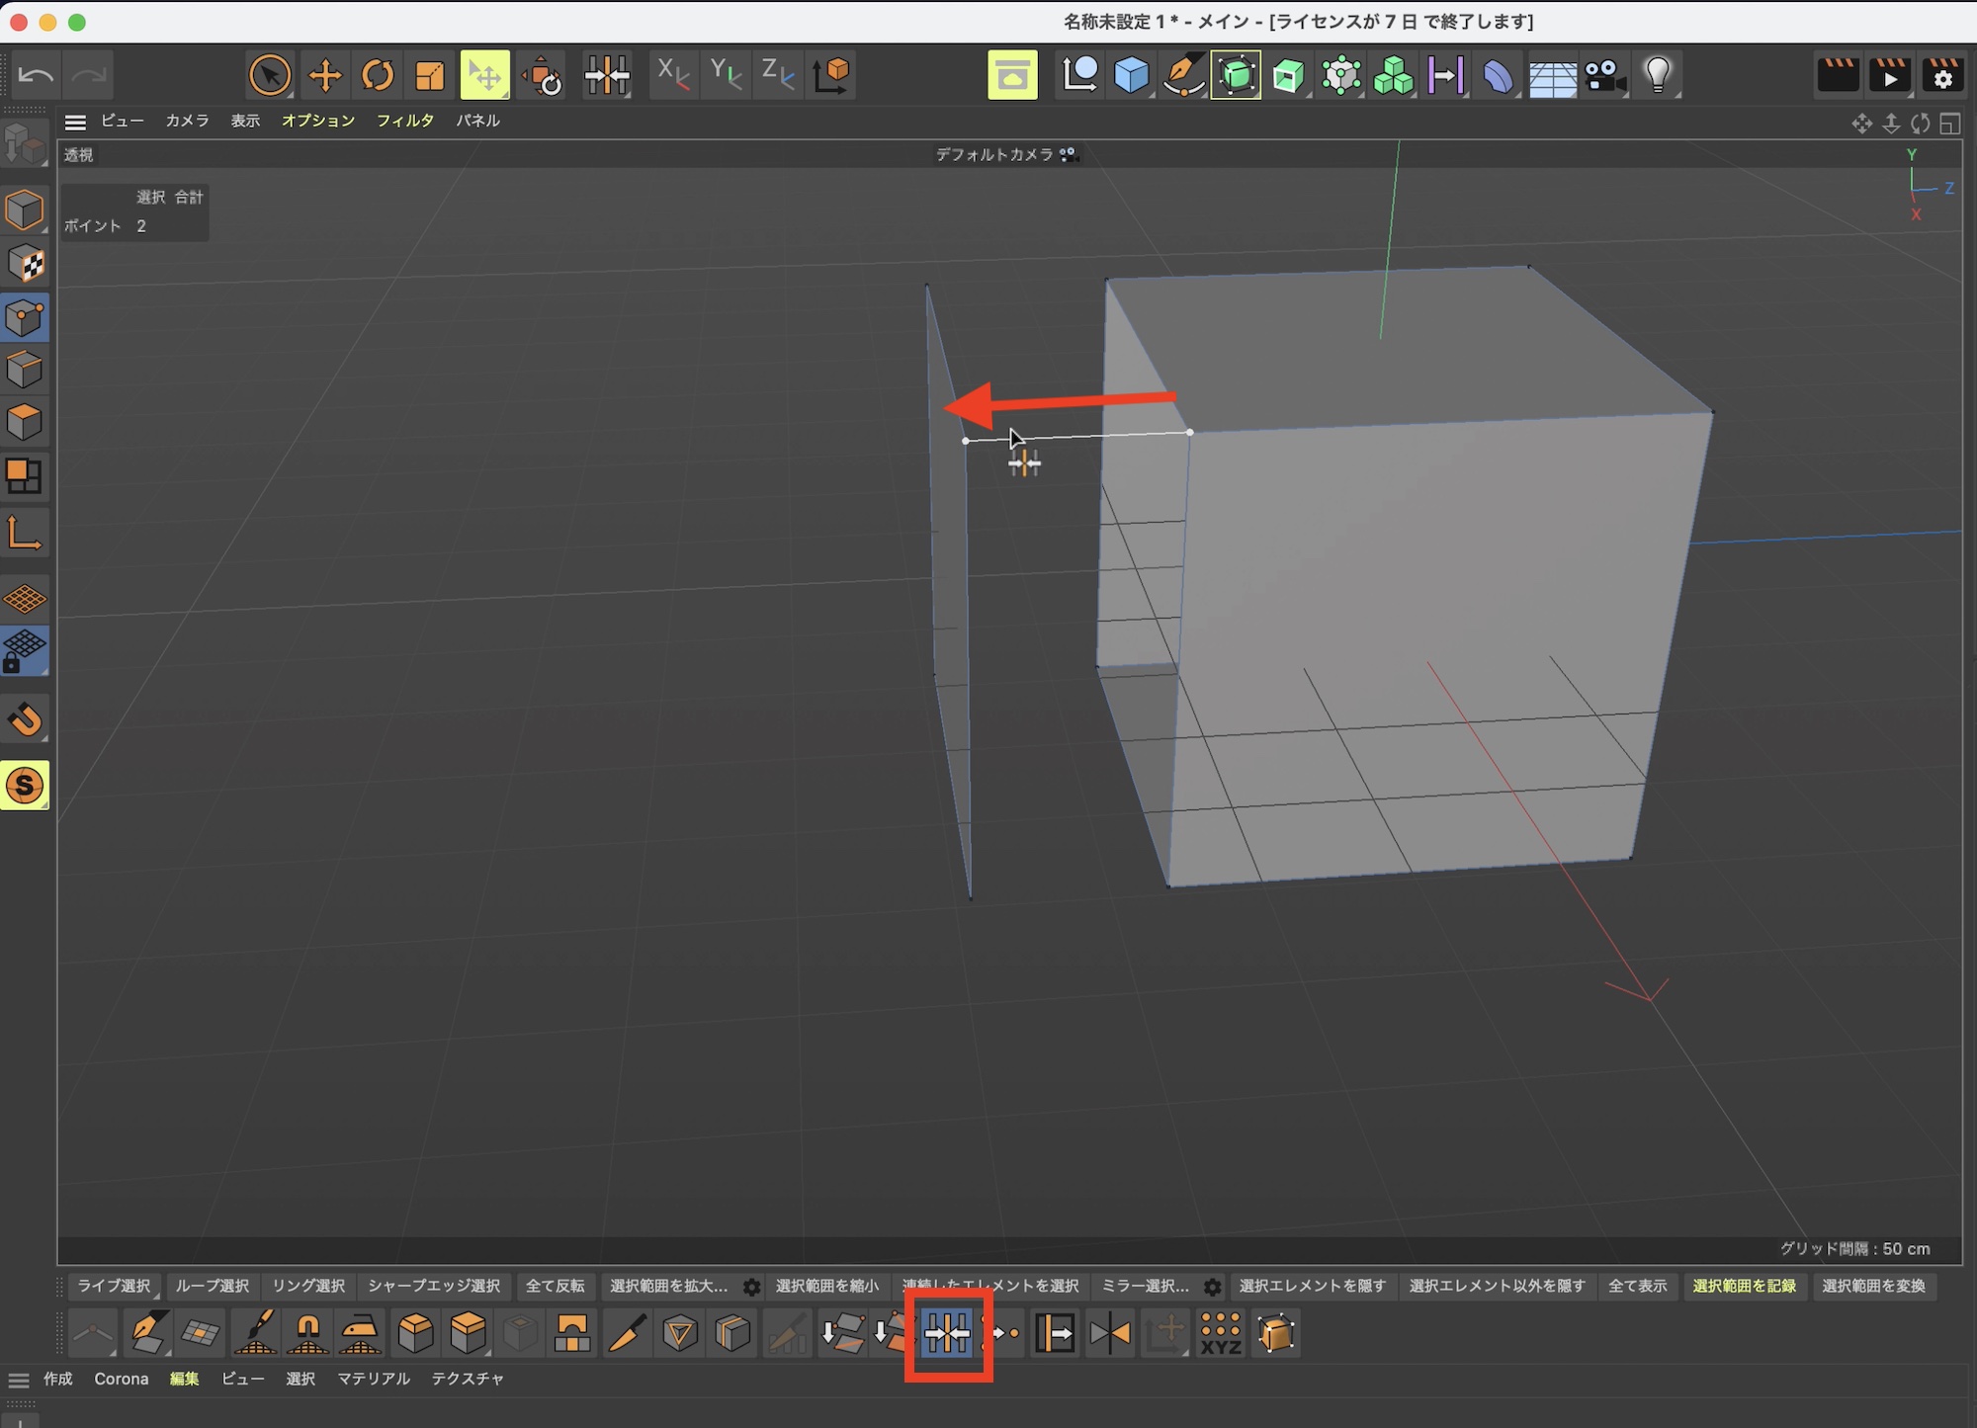This screenshot has width=1977, height=1428.
Task: Click the 選択範囲を記録 button
Action: click(1744, 1286)
